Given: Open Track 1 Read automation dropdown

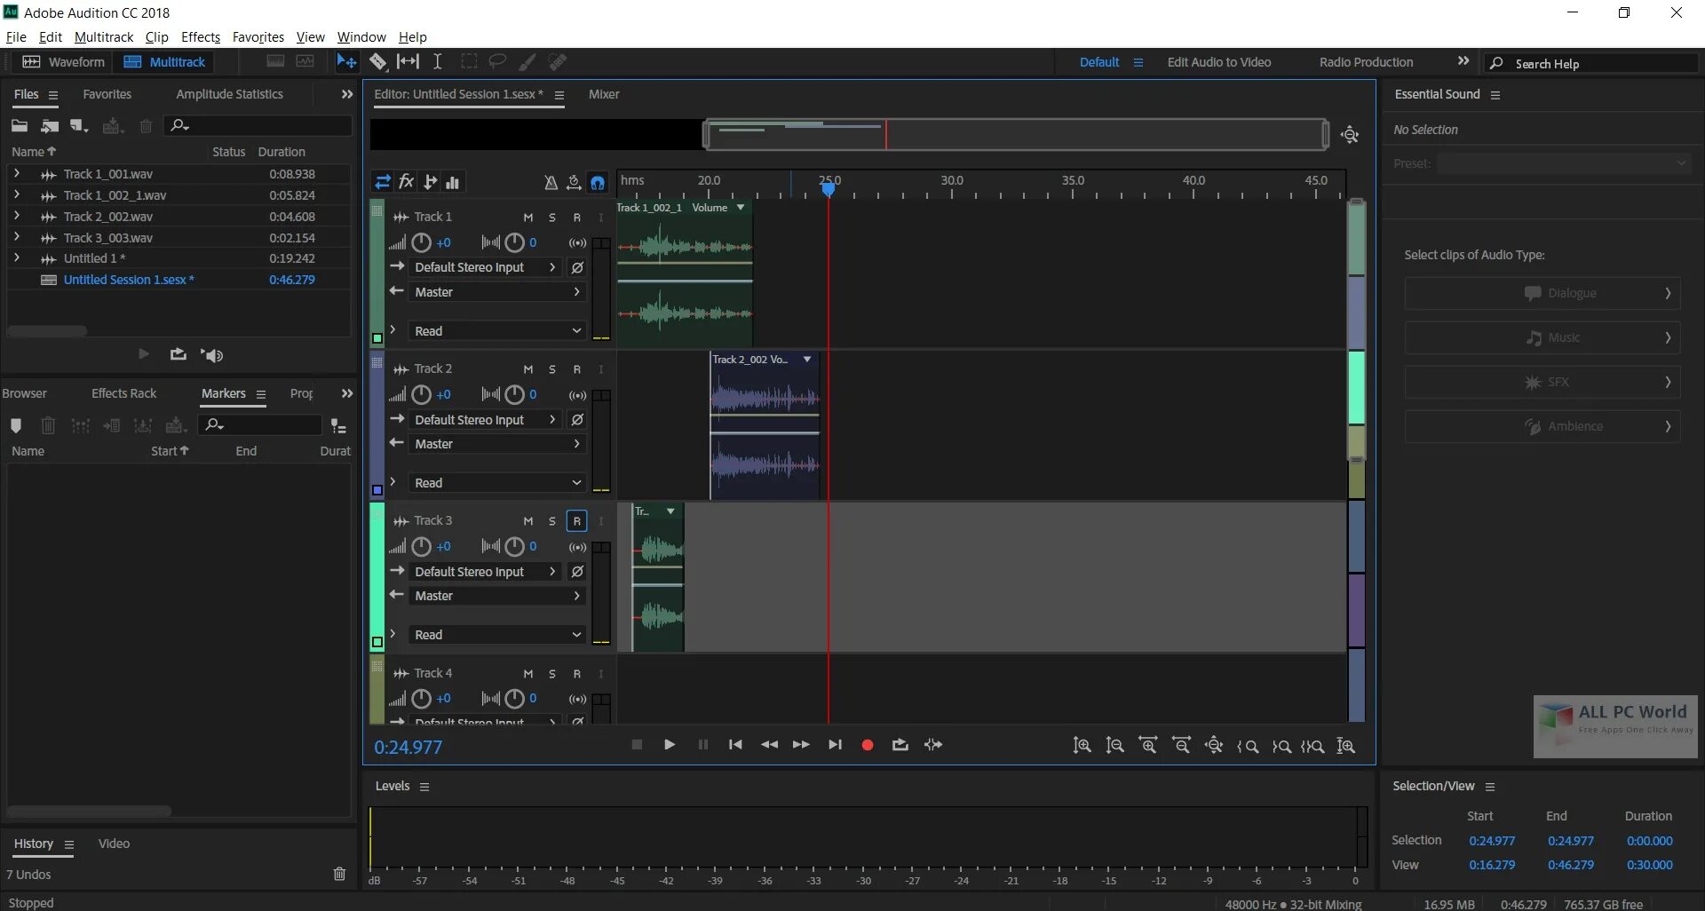Looking at the screenshot, I should click(496, 331).
